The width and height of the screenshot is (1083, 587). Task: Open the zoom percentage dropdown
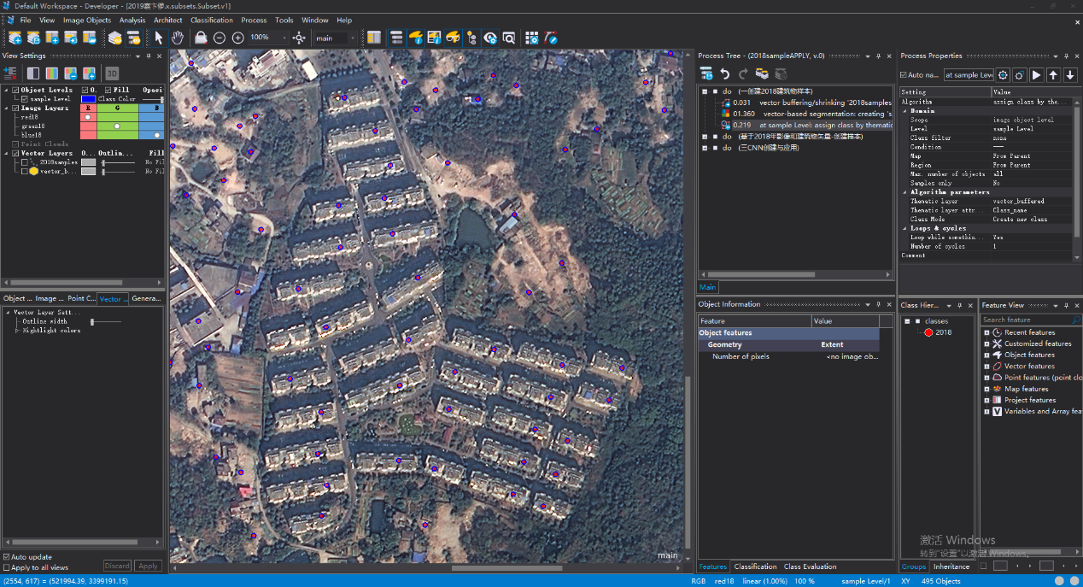point(285,38)
